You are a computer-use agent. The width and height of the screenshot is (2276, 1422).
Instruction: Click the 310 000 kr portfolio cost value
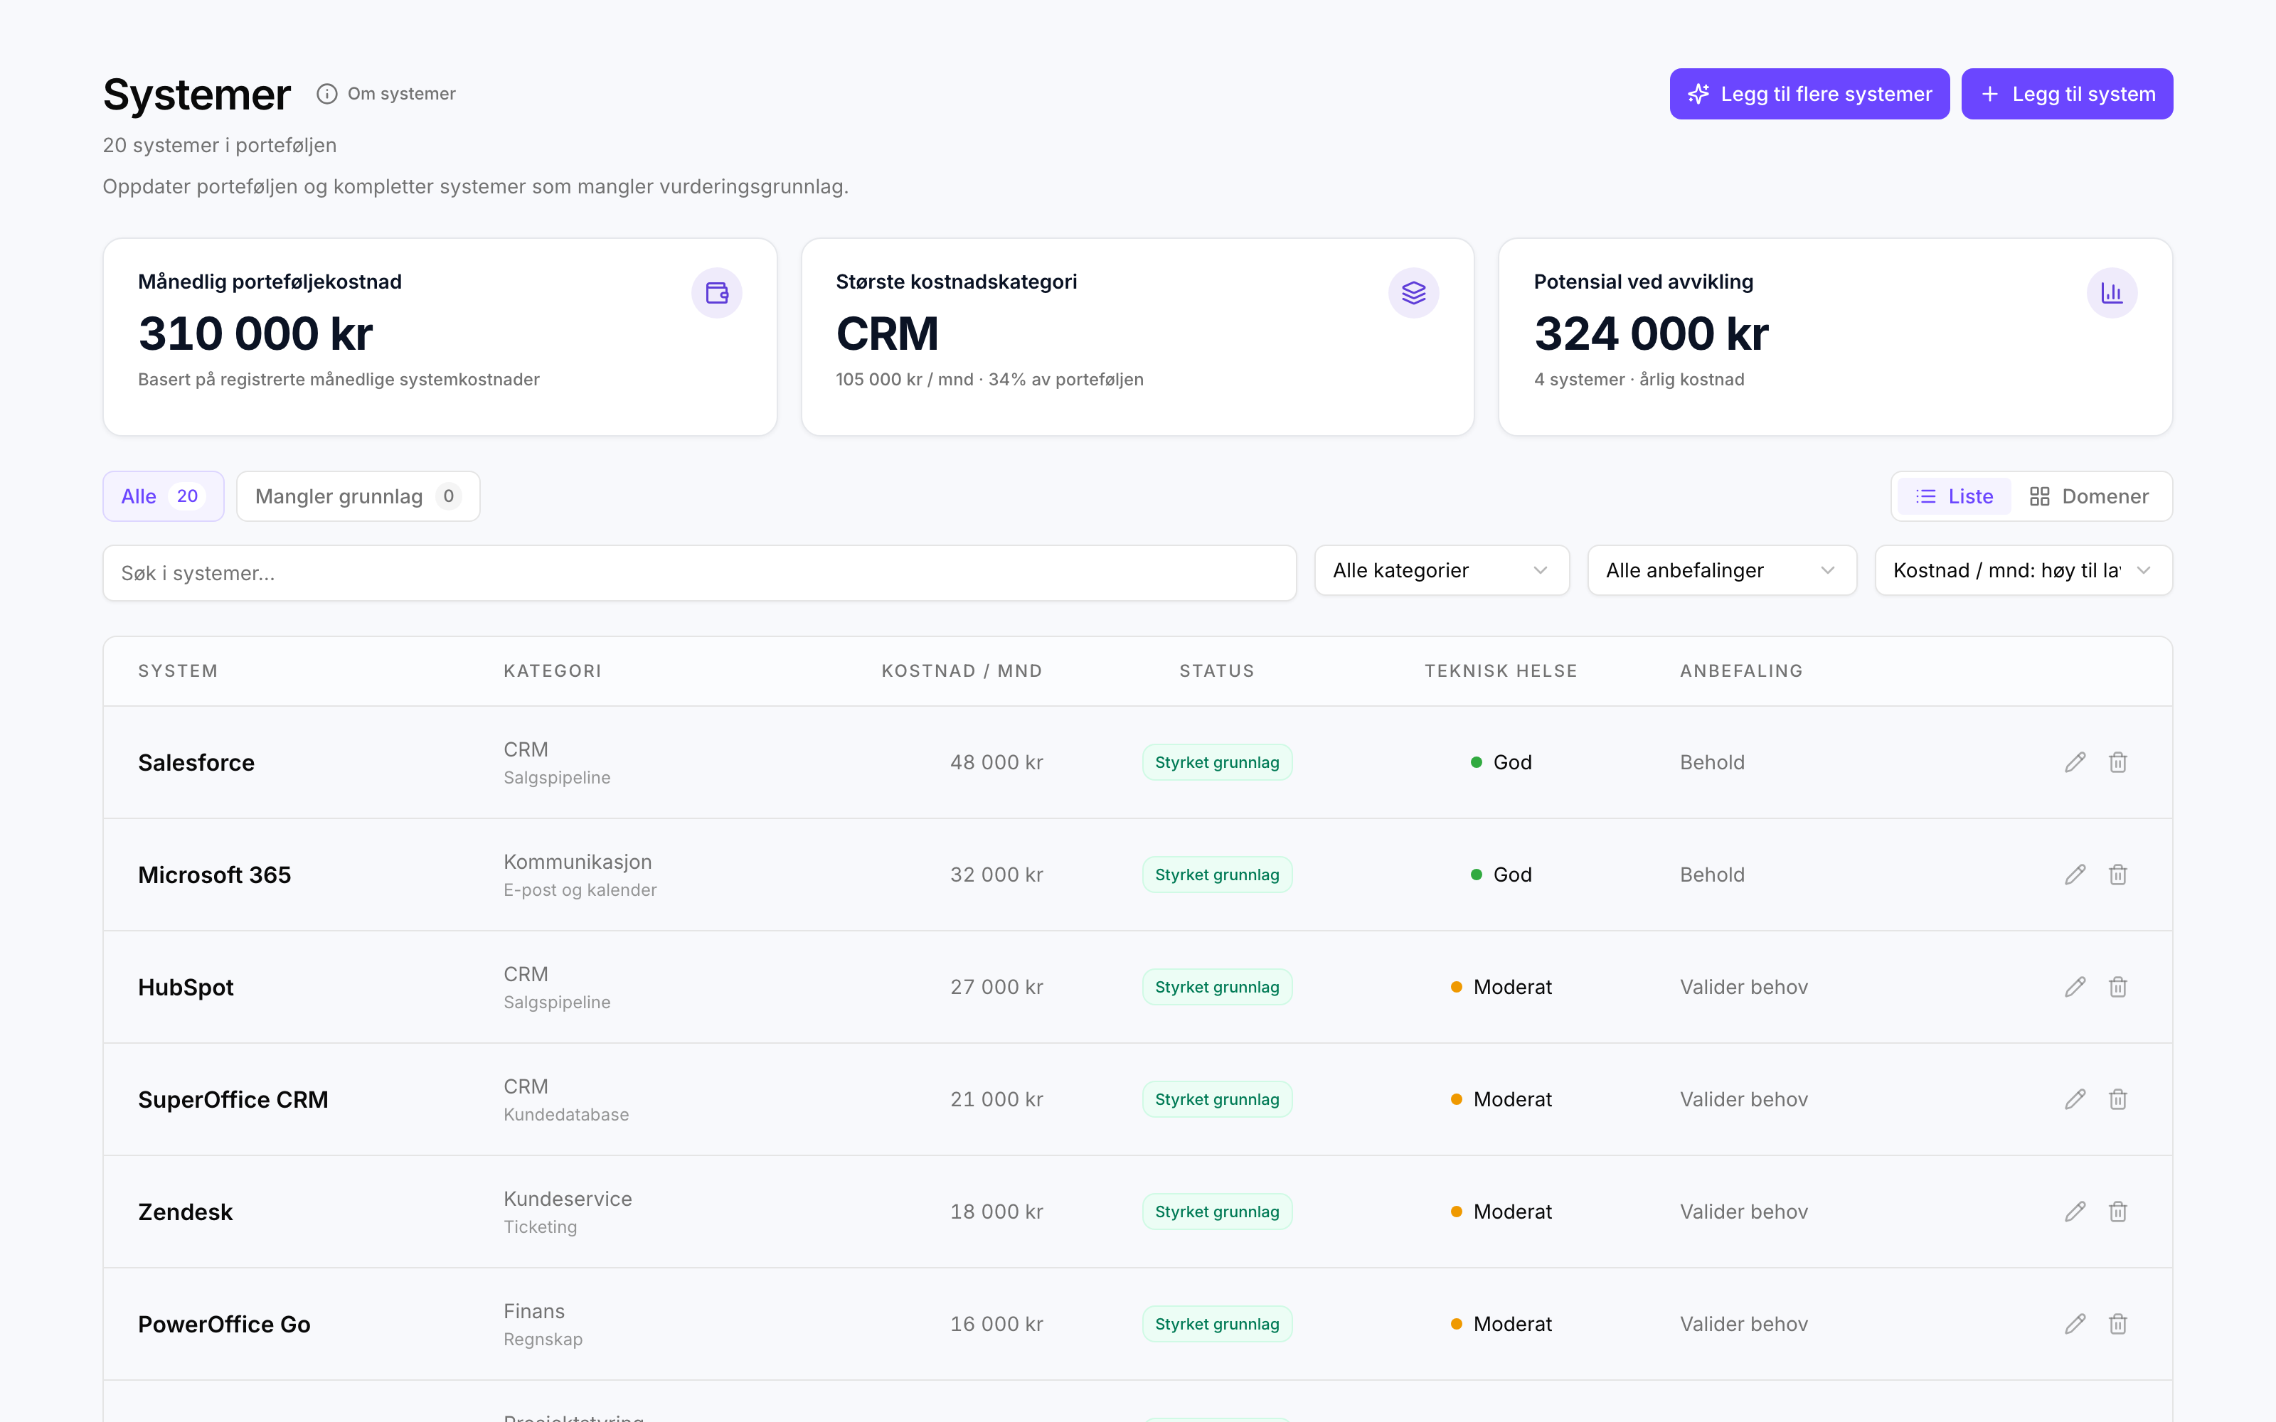click(x=256, y=334)
